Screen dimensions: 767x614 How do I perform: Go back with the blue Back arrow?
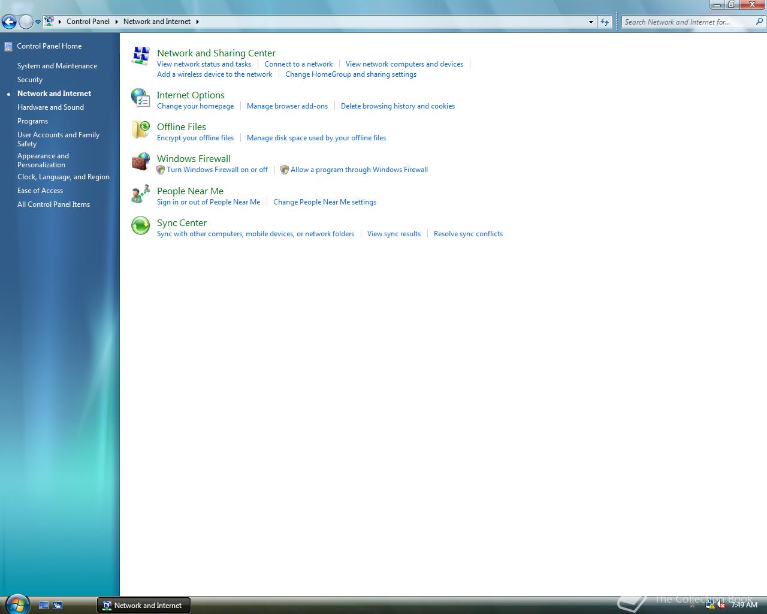9,22
